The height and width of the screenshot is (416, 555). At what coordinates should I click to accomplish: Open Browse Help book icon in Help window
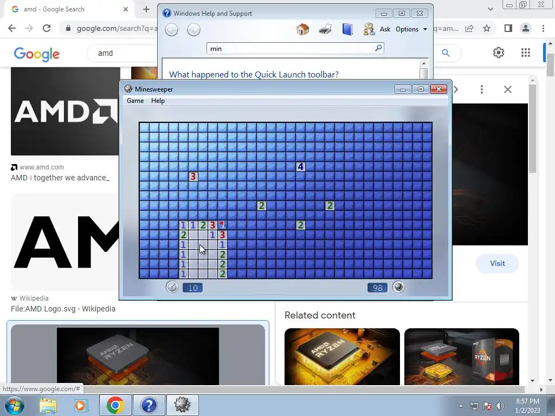(347, 29)
